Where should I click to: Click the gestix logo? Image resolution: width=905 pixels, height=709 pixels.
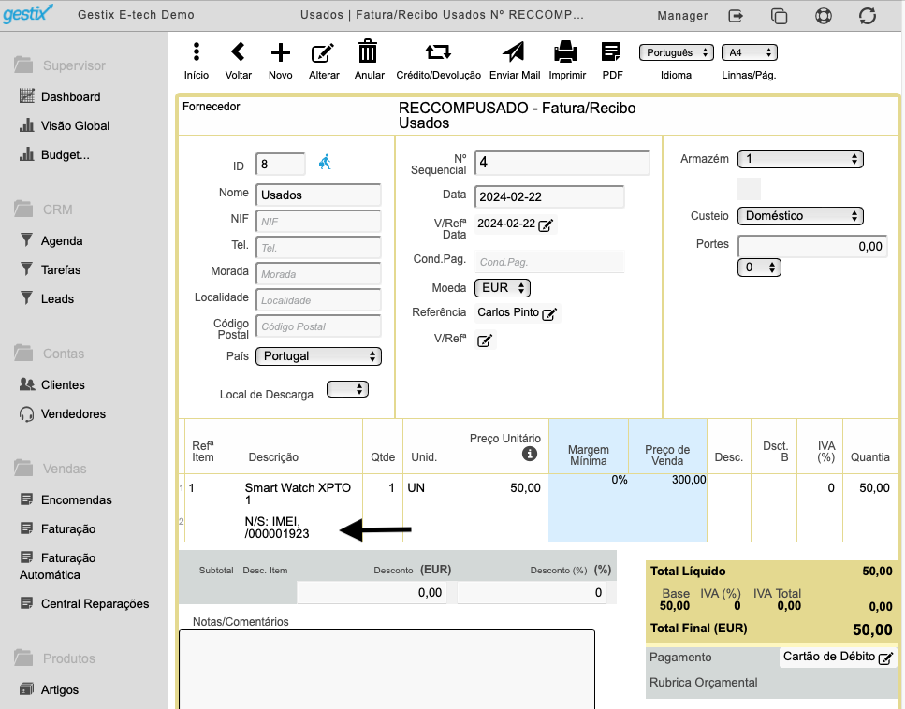(27, 14)
